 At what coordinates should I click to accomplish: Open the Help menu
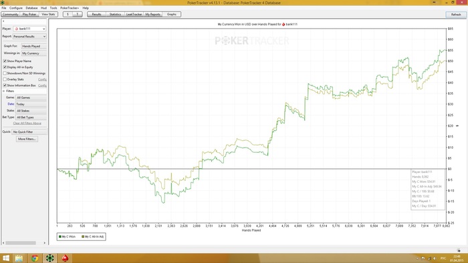(86, 8)
